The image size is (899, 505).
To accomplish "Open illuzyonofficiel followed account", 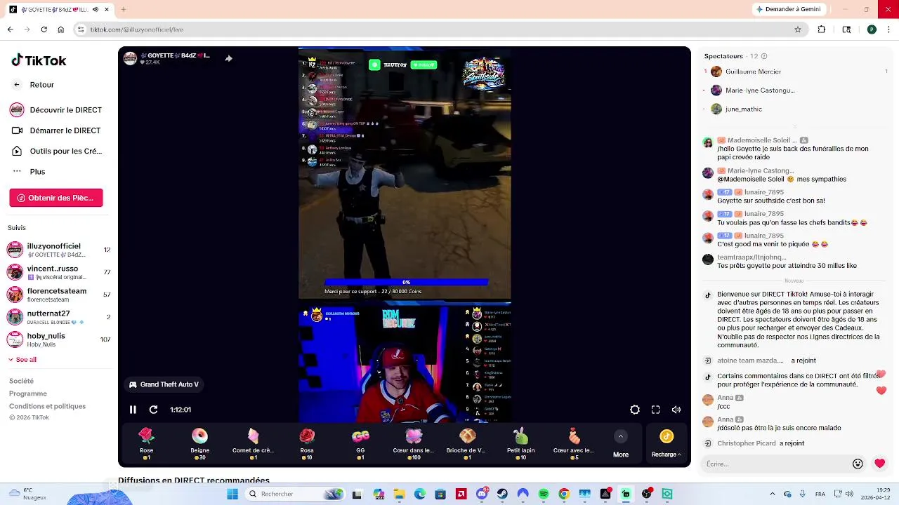I will 58,250.
